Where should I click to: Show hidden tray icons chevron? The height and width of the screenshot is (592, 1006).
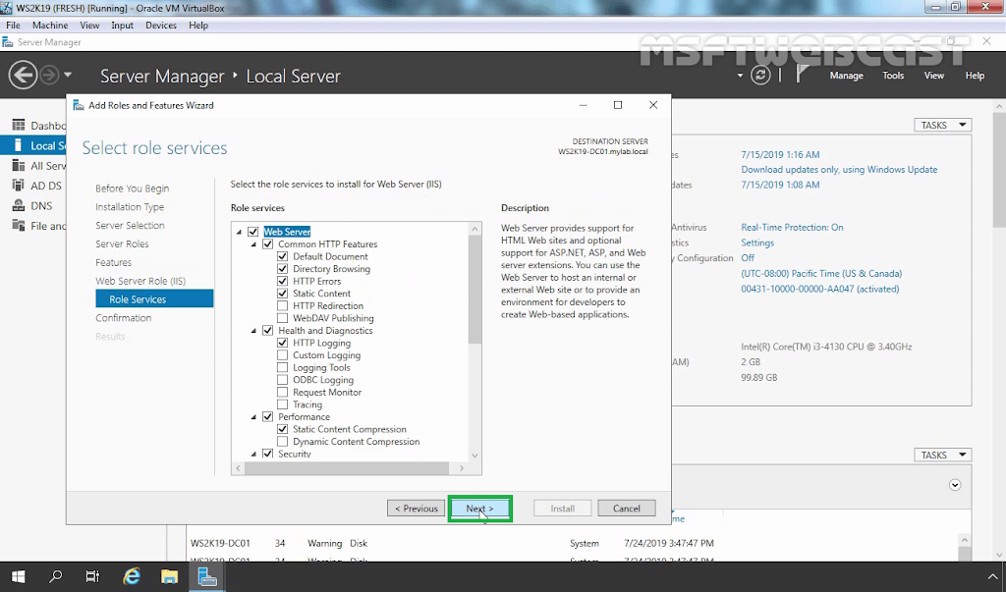(x=993, y=576)
